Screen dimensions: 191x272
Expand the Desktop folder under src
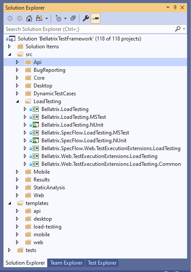17,86
